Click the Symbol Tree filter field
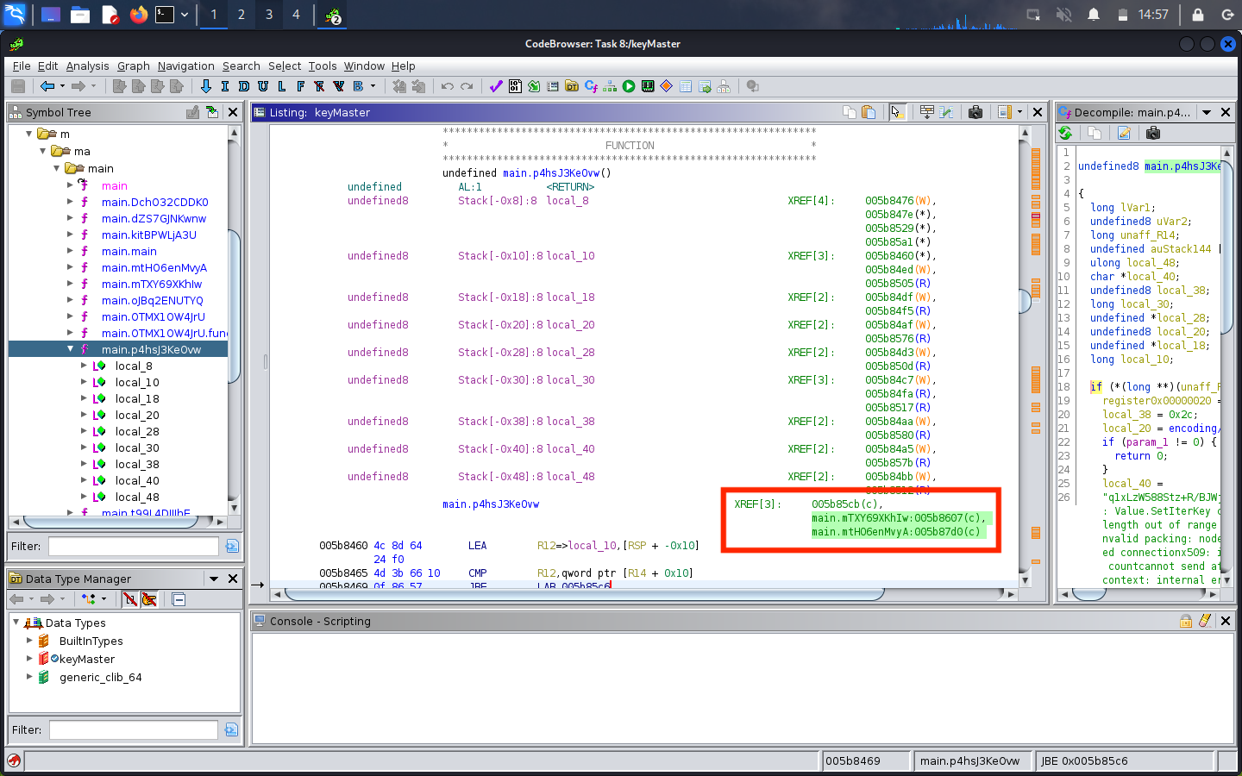Viewport: 1242px width, 776px height. pyautogui.click(x=134, y=546)
